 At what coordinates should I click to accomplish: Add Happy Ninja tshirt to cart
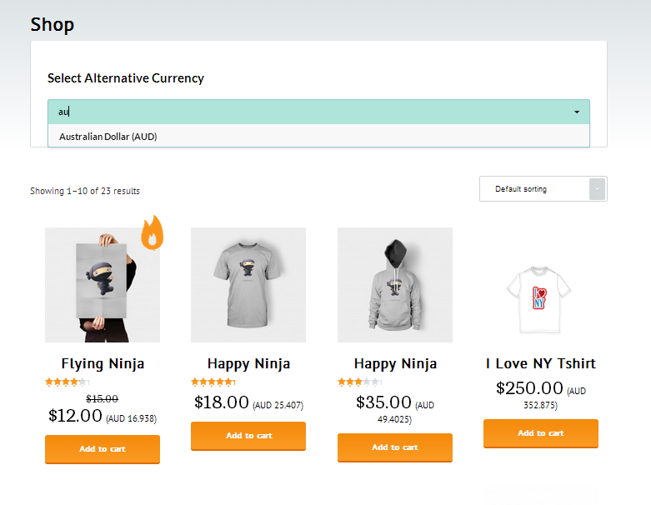(248, 436)
